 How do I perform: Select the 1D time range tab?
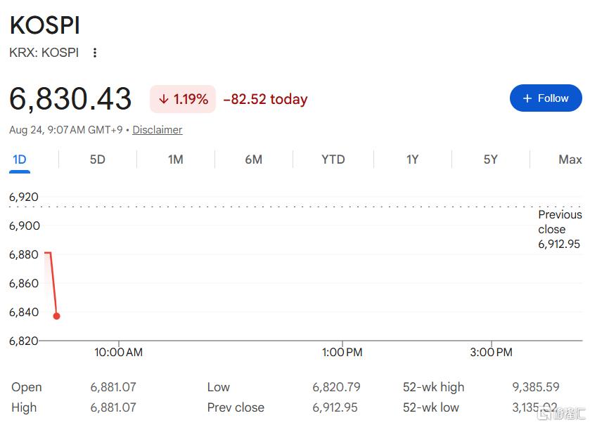[20, 159]
